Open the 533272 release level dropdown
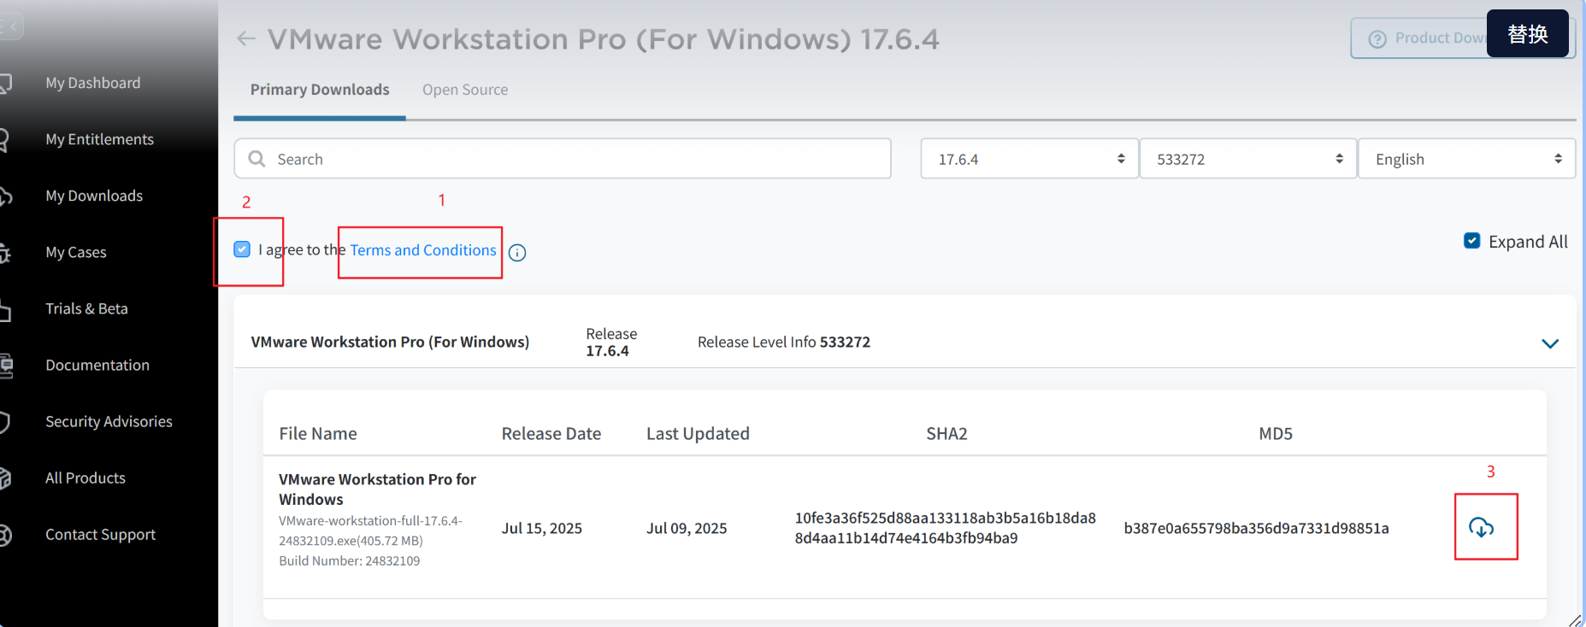Screen dimensions: 1586x627 [x=1247, y=159]
